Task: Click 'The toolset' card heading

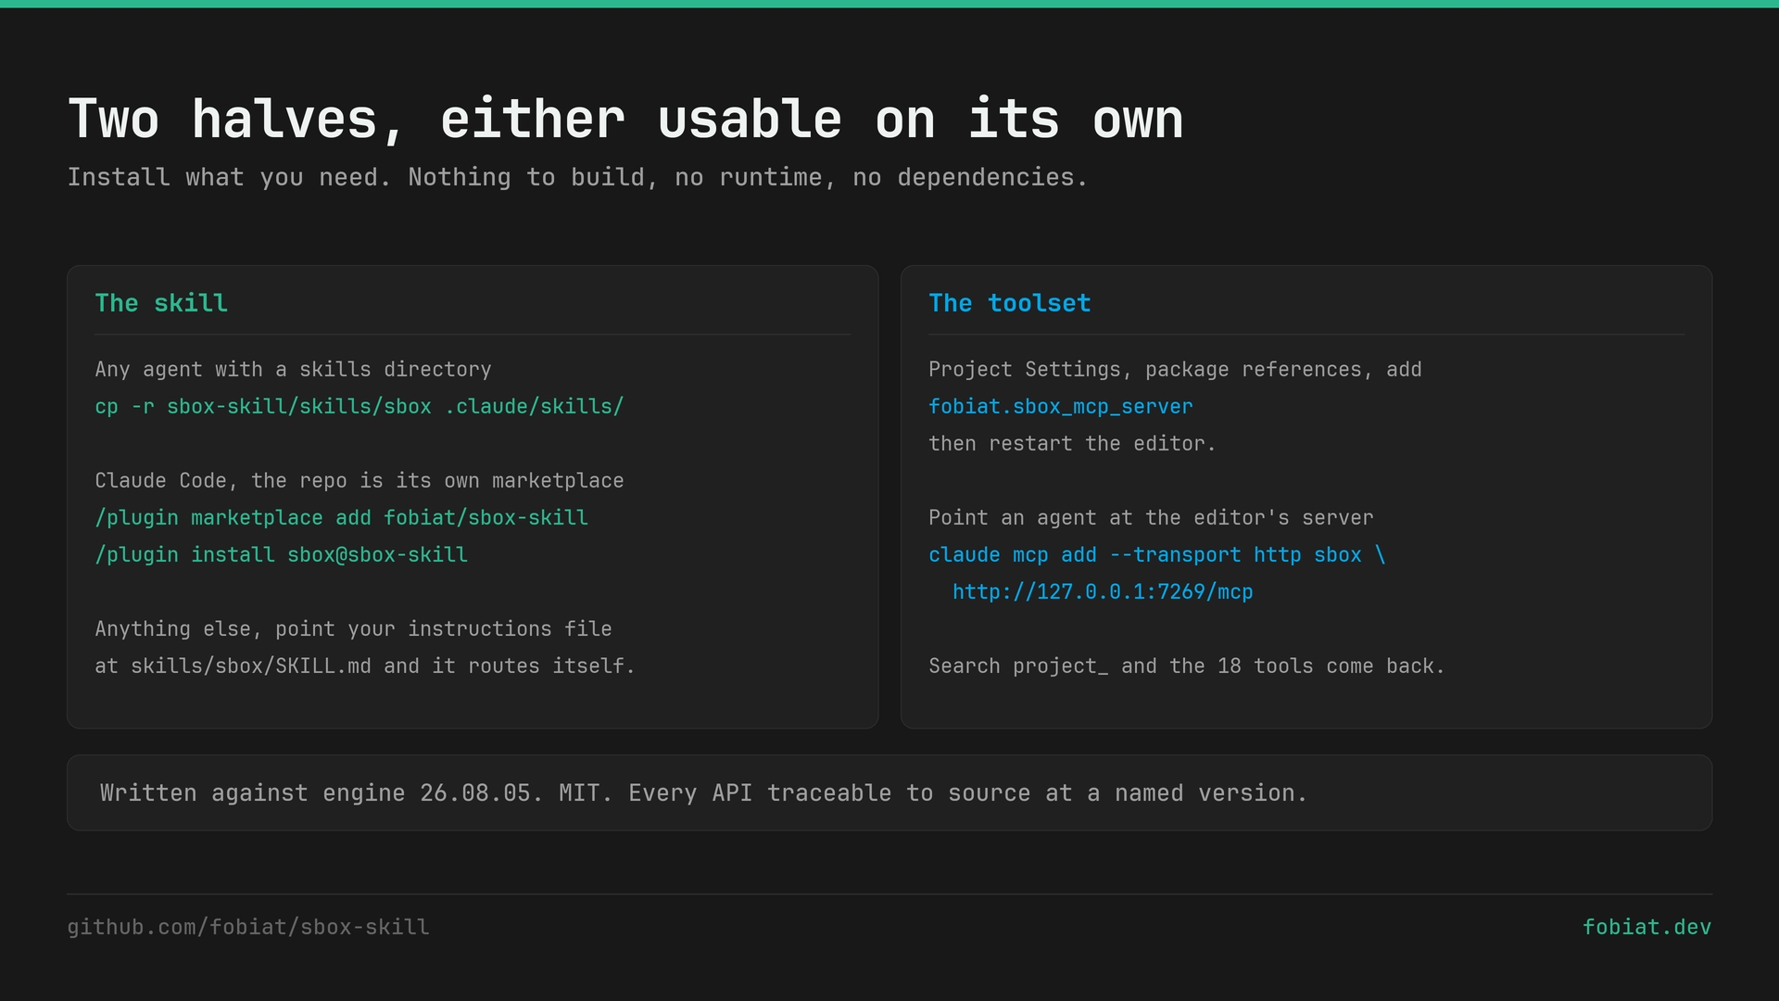Action: click(1010, 303)
